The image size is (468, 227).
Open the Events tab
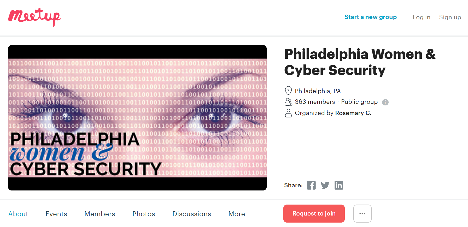(x=56, y=214)
